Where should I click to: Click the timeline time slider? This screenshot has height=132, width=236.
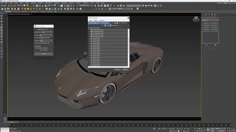tap(11, 122)
